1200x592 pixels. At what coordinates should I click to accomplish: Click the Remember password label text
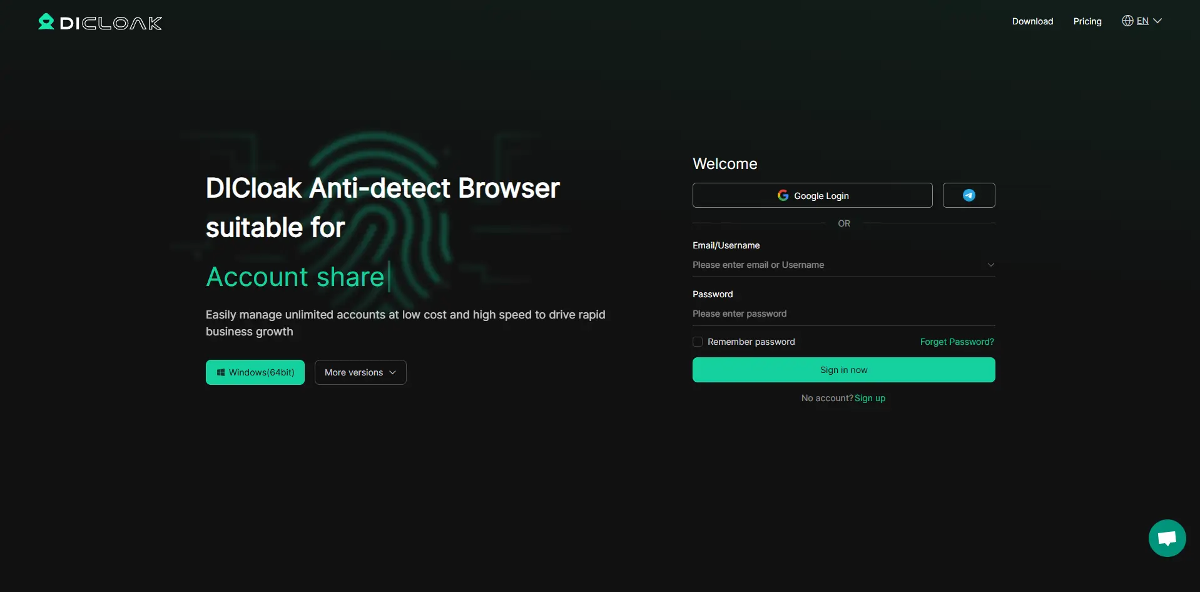coord(751,342)
